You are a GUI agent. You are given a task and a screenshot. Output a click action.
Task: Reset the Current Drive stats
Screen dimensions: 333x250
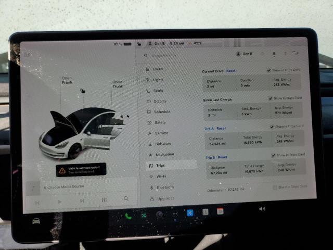pyautogui.click(x=230, y=71)
